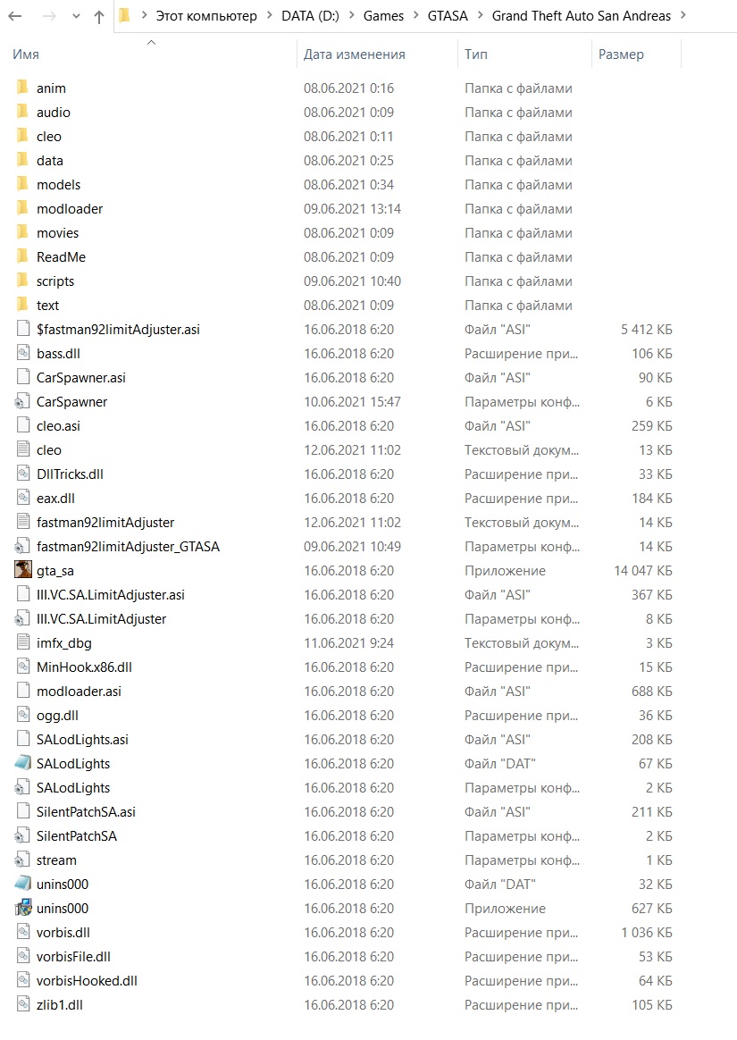Navigate to Этот компьютер breadcrumb
The height and width of the screenshot is (1040, 737).
(x=206, y=16)
